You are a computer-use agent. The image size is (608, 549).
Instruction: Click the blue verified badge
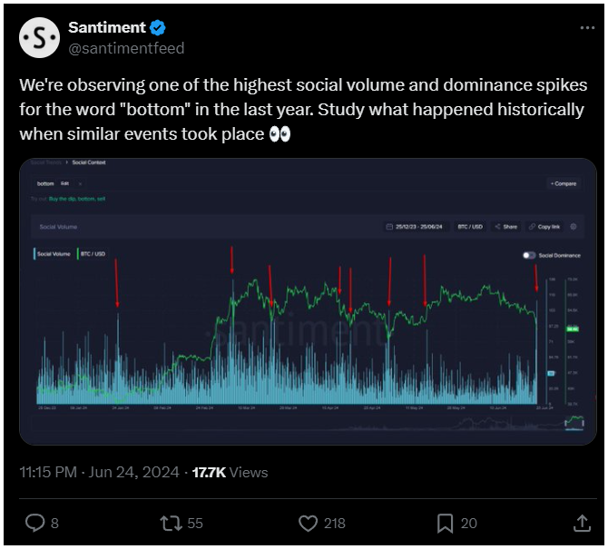(157, 27)
